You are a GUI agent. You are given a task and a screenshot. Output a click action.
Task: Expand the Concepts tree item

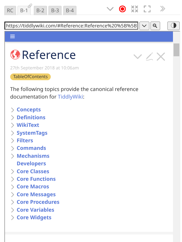point(13,110)
